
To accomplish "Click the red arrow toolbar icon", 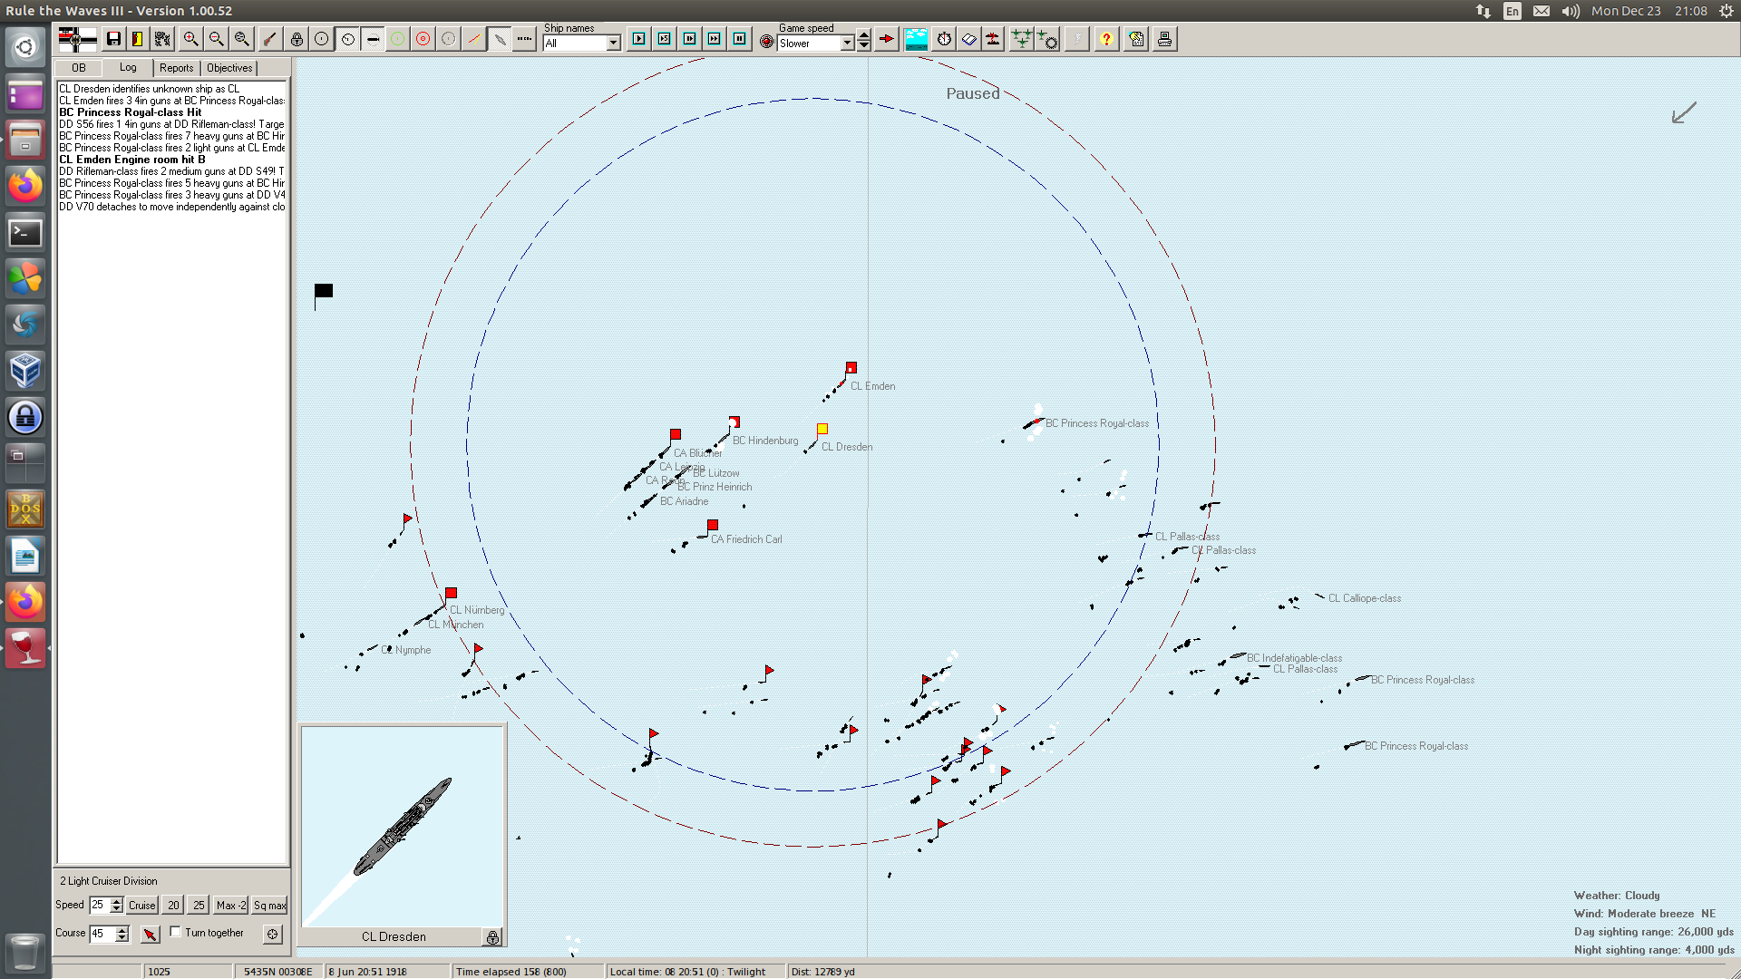I will [886, 39].
